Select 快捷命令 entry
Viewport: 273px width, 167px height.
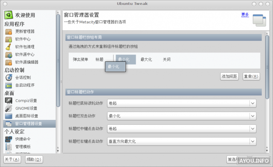[x=23, y=139]
